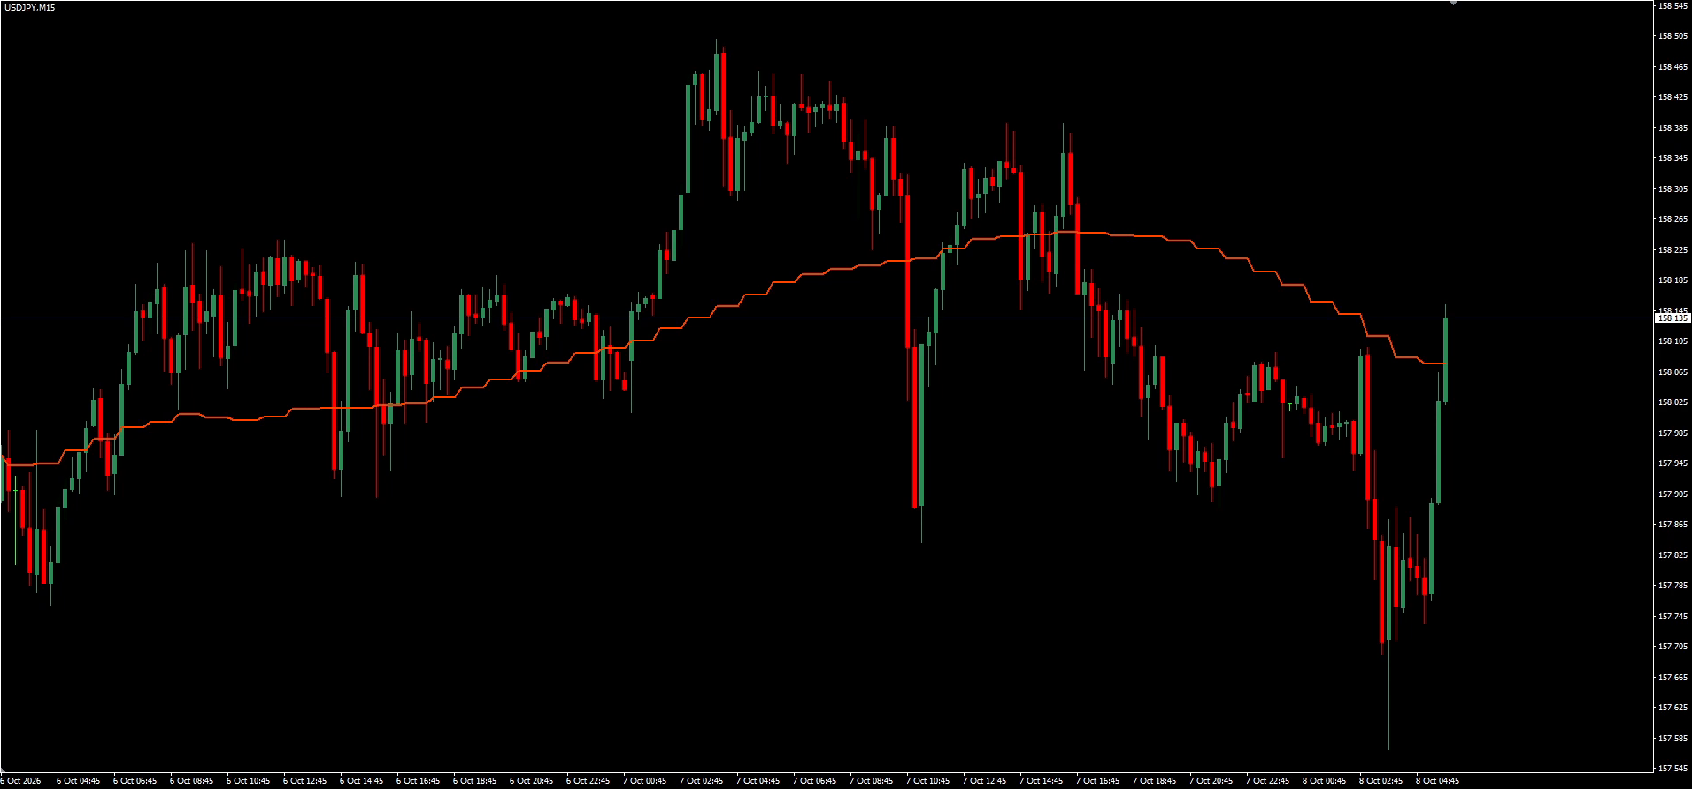Viewport: 1692px width, 789px height.
Task: Click the 8 Oct 00:45 time label
Action: (x=1325, y=781)
